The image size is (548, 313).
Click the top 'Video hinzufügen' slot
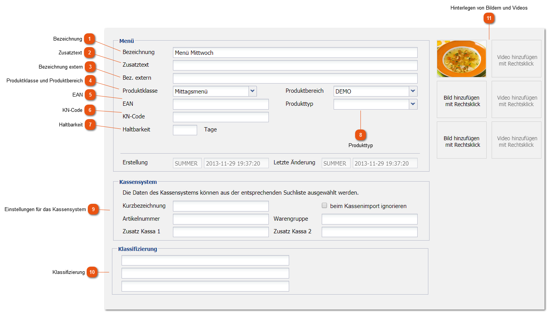(x=517, y=59)
